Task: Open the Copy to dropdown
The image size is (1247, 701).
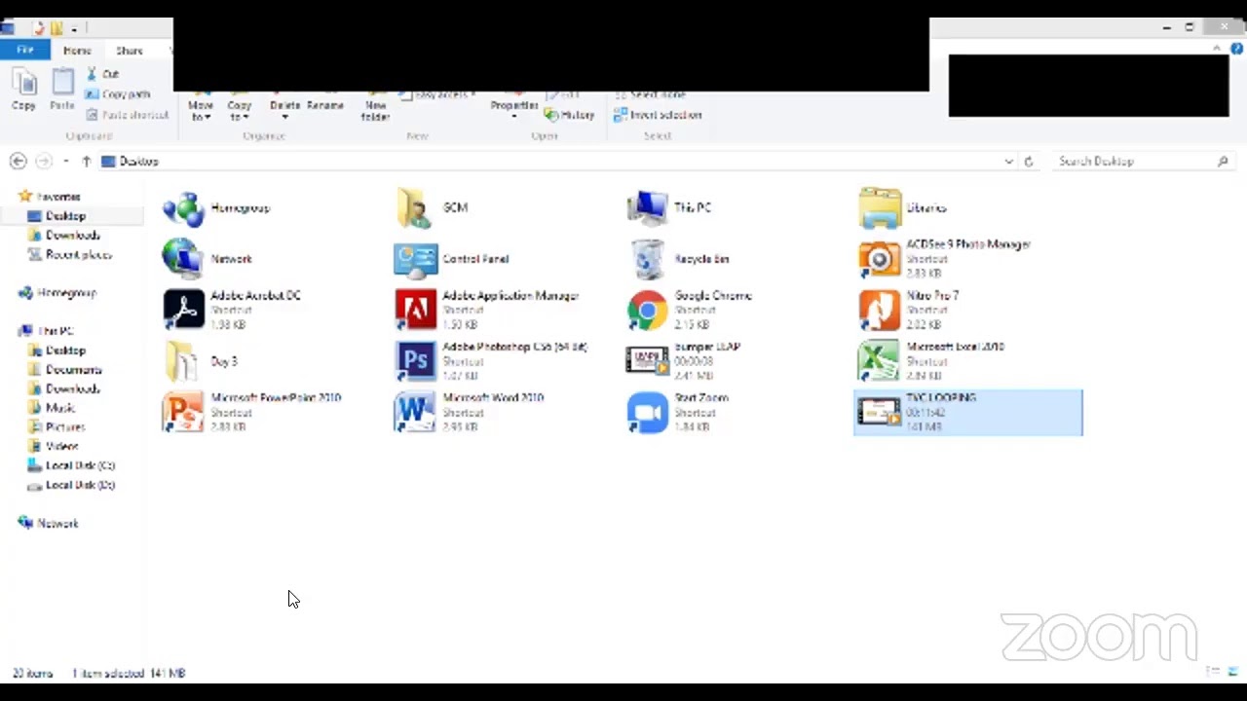Action: pos(239,111)
